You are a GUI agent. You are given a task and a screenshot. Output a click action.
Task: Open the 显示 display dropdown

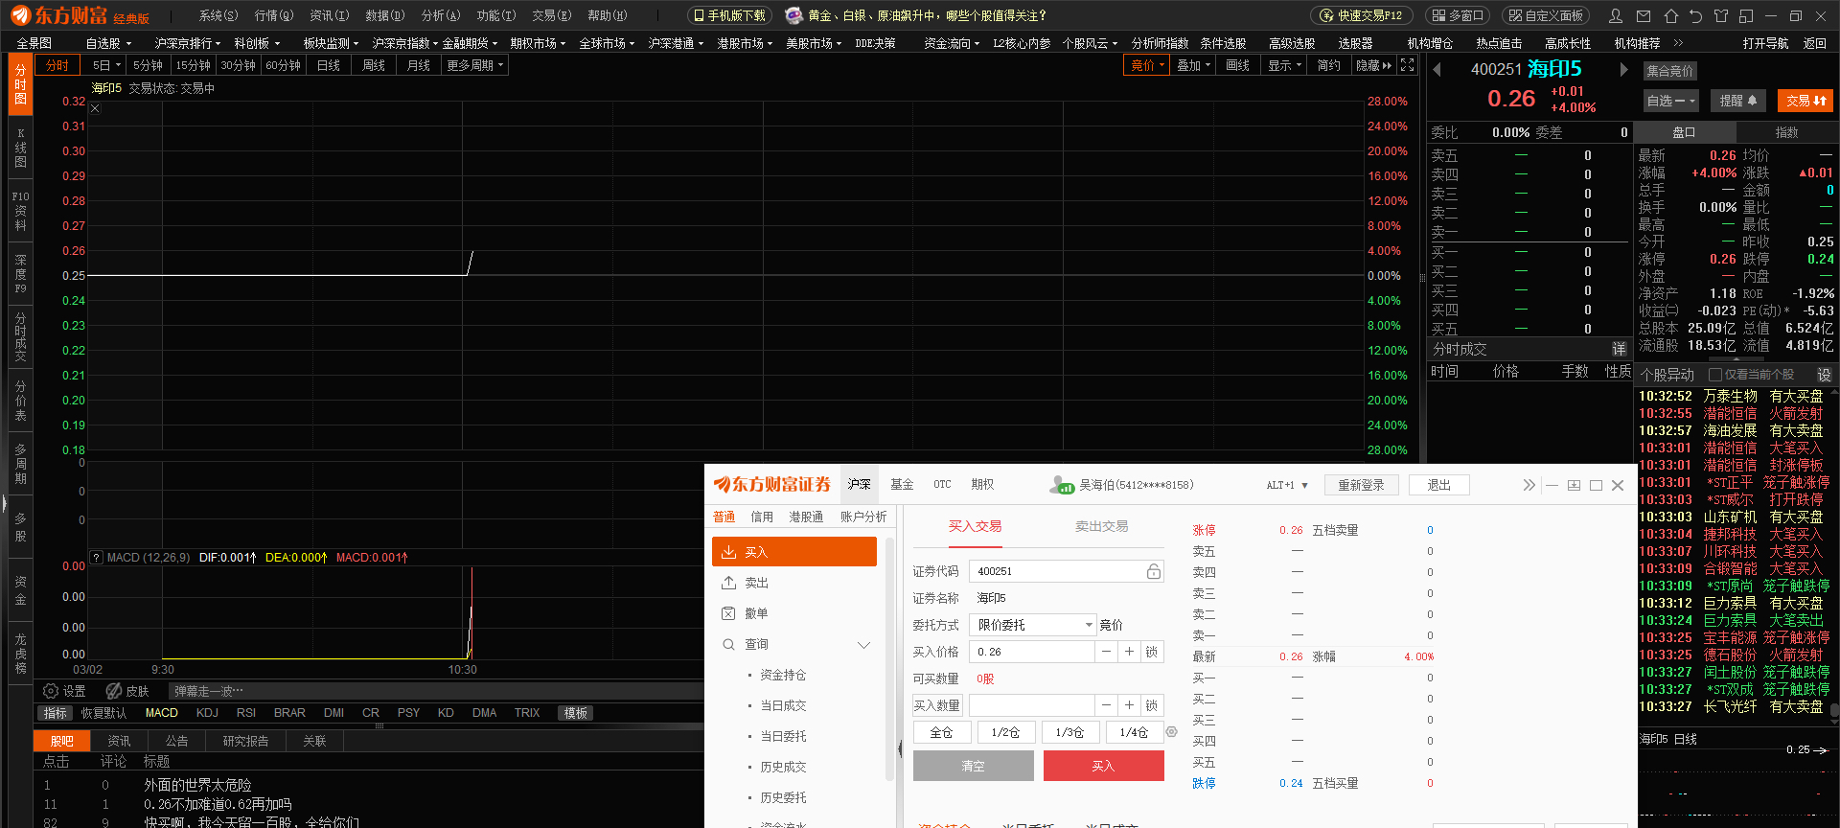point(1284,65)
